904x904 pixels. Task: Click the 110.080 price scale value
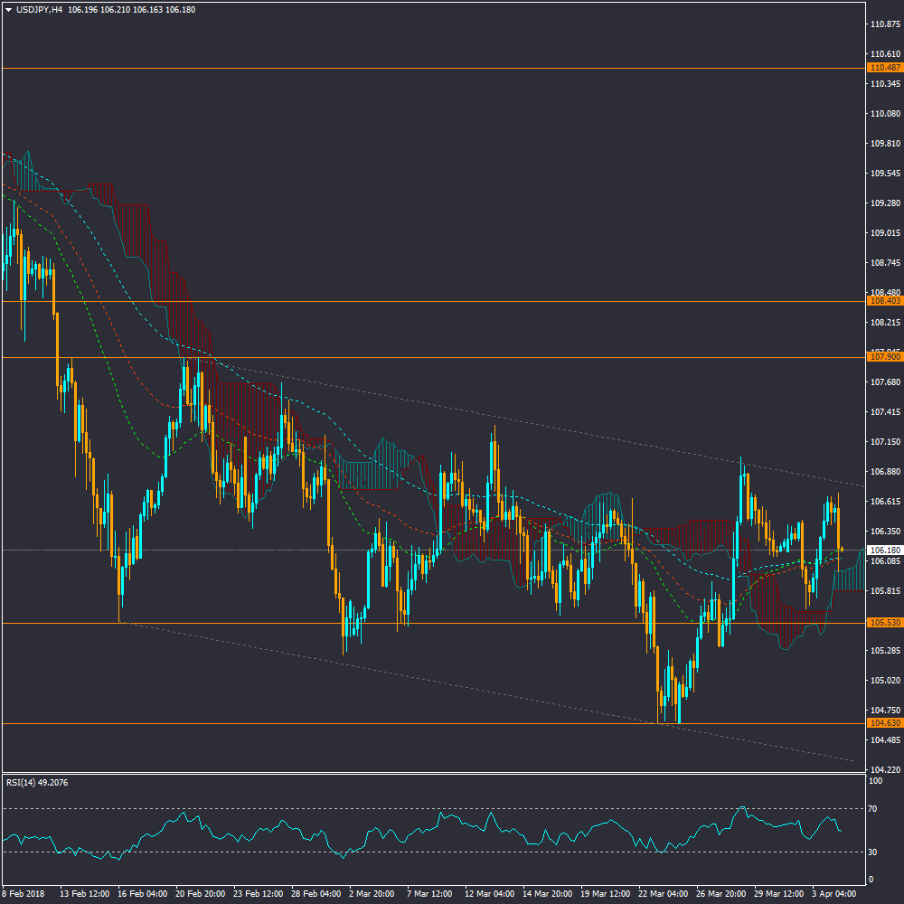[x=883, y=114]
